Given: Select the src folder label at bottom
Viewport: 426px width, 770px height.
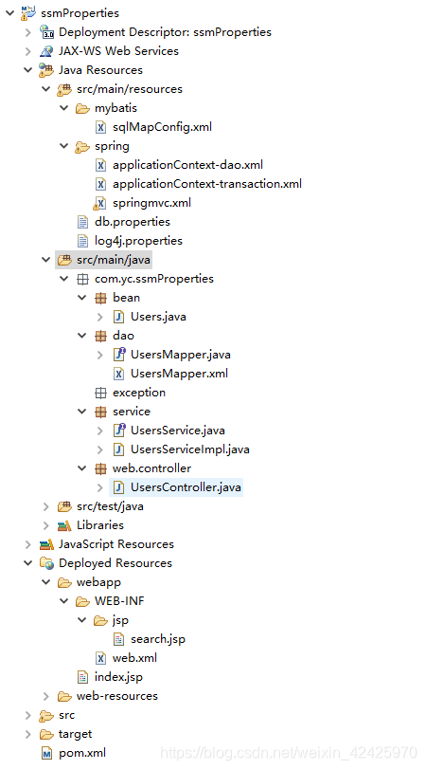Looking at the screenshot, I should click(66, 715).
